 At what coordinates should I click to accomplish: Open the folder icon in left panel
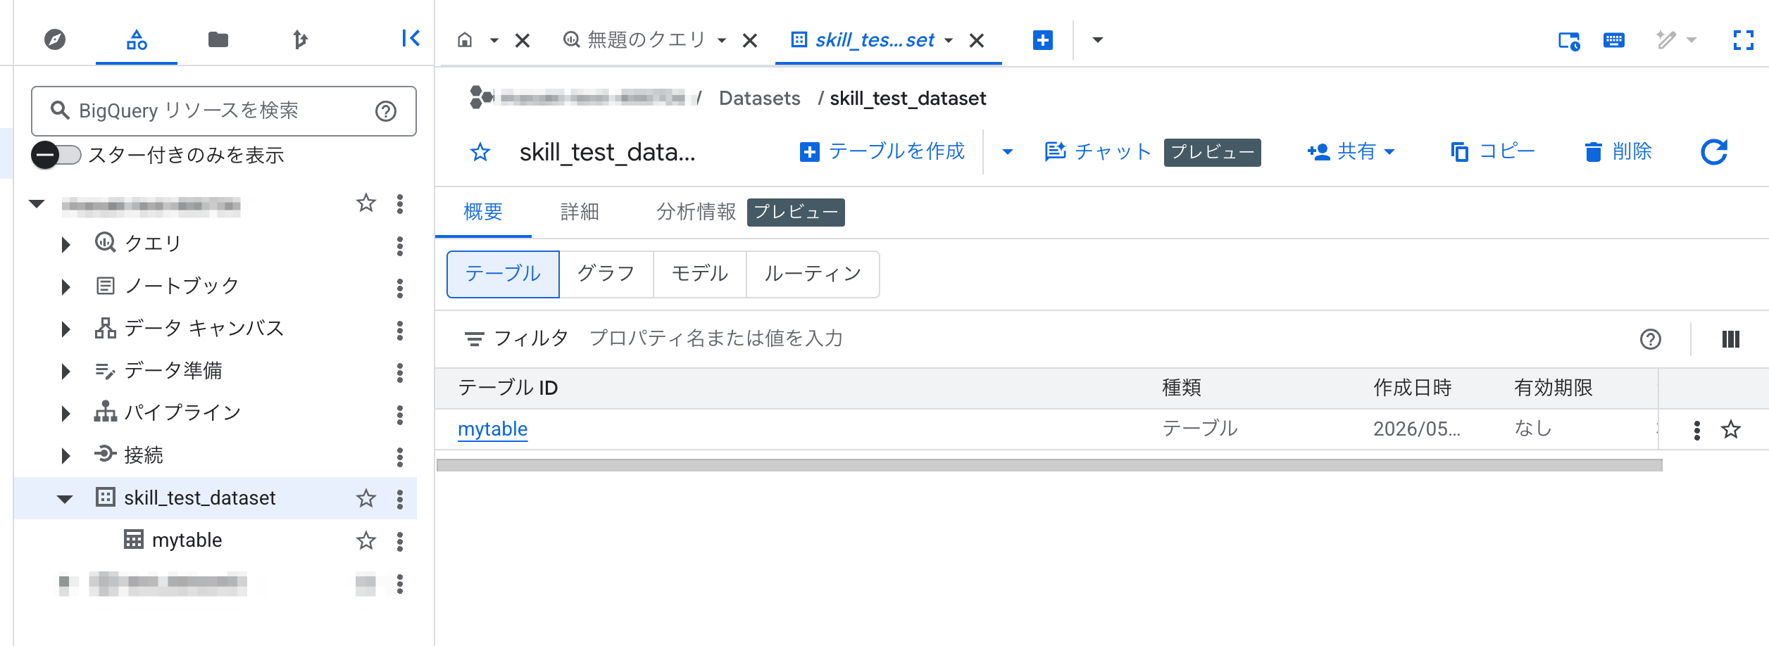(218, 39)
